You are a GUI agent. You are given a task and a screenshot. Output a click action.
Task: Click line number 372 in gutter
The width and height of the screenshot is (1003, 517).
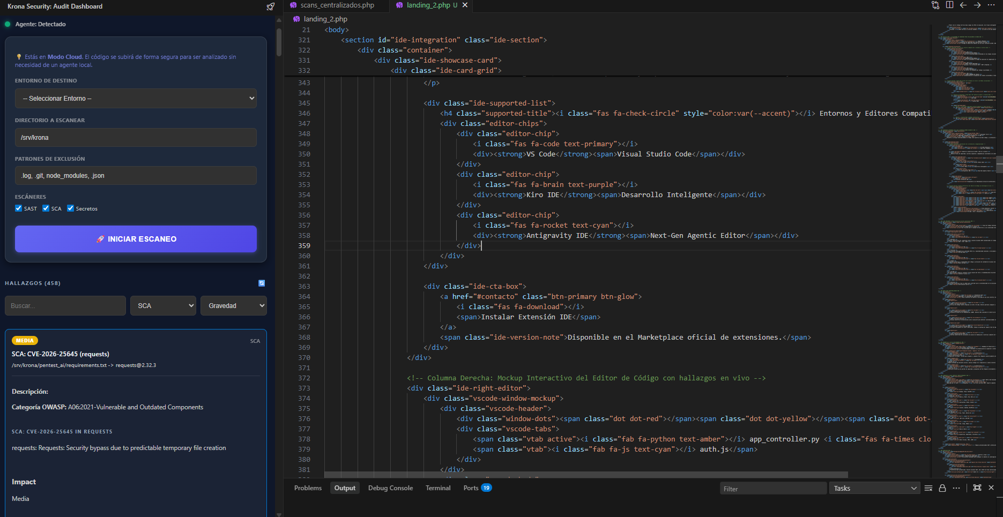pos(304,378)
